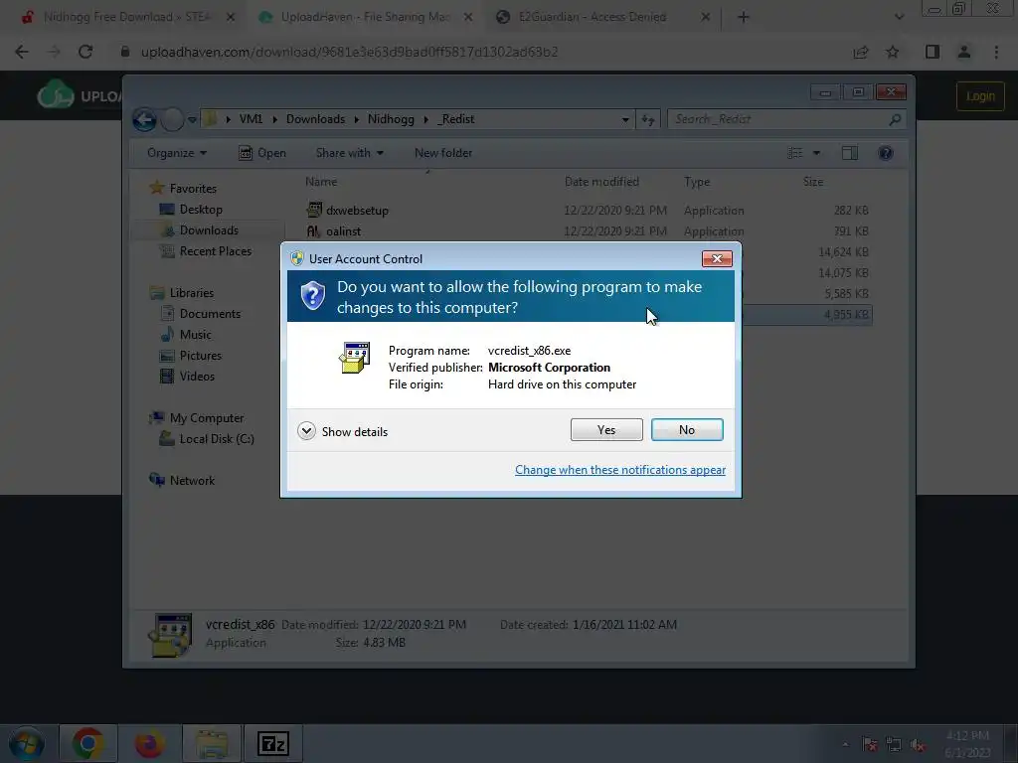Open Firefox from taskbar
This screenshot has height=763, width=1018.
pyautogui.click(x=149, y=743)
